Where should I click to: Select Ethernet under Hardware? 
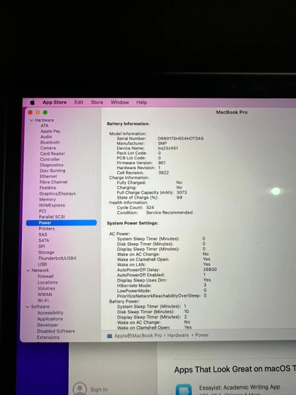[x=49, y=176]
